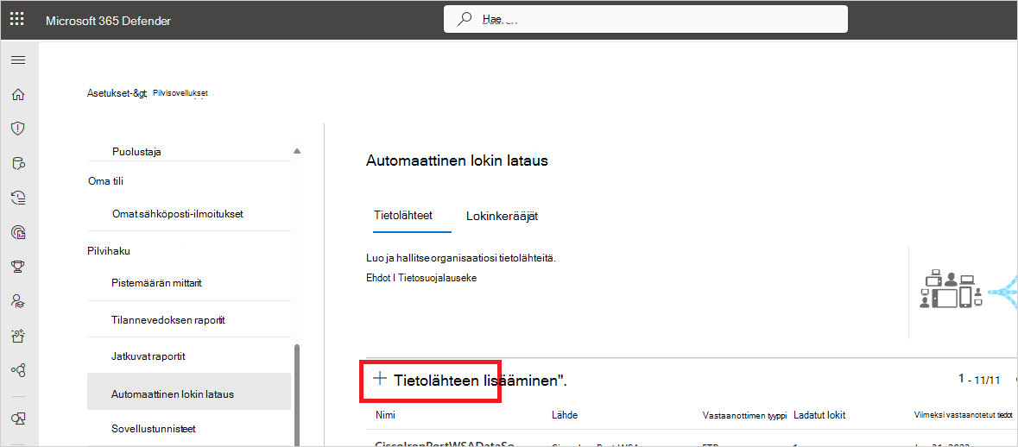Image resolution: width=1018 pixels, height=447 pixels.
Task: Toggle the hamburger navigation menu
Action: [18, 60]
